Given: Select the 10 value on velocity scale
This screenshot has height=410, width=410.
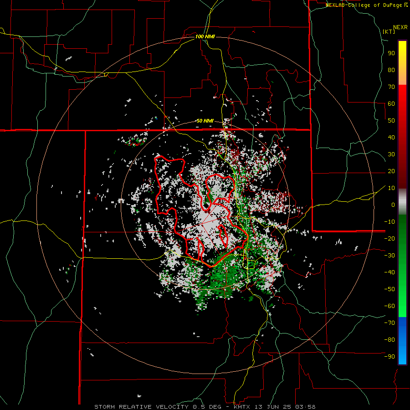Looking at the screenshot, I should (391, 188).
